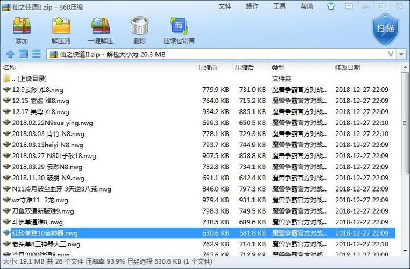Click the status bar summary text

tap(108, 261)
